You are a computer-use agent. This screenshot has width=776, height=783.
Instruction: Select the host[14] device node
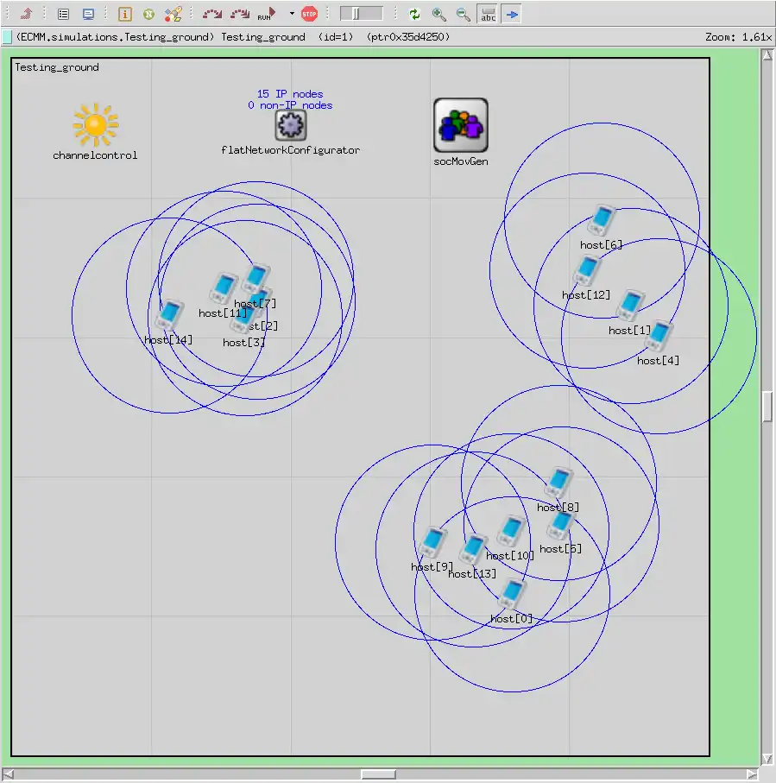point(169,315)
